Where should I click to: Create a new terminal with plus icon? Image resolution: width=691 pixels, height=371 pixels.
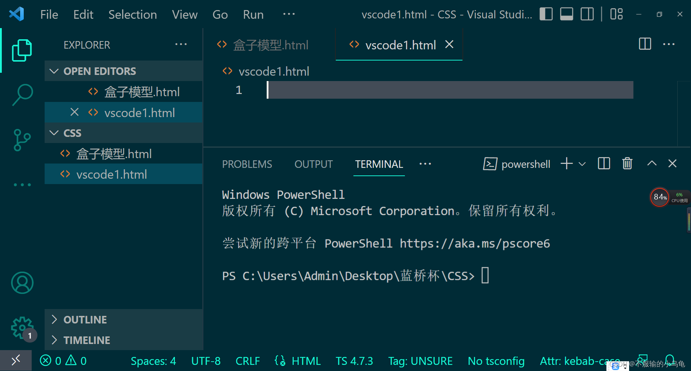point(566,164)
